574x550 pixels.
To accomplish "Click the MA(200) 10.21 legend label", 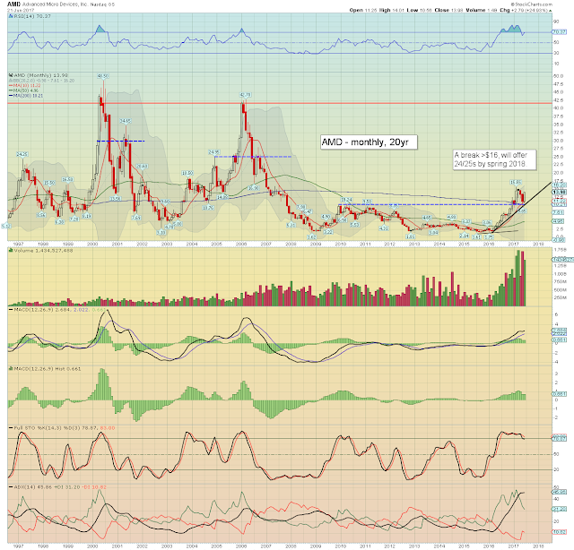I will pos(29,96).
